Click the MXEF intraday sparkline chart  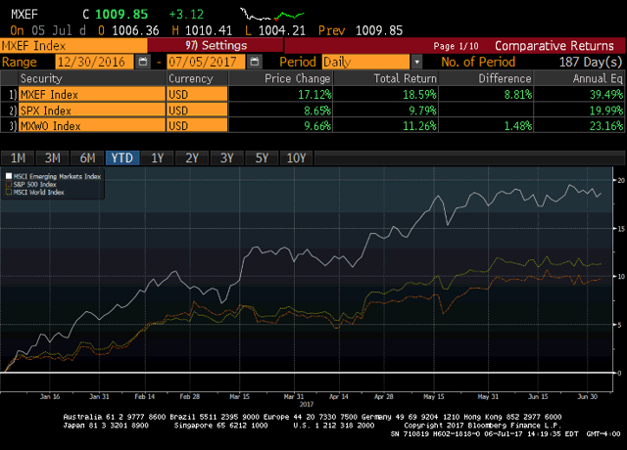pos(272,15)
